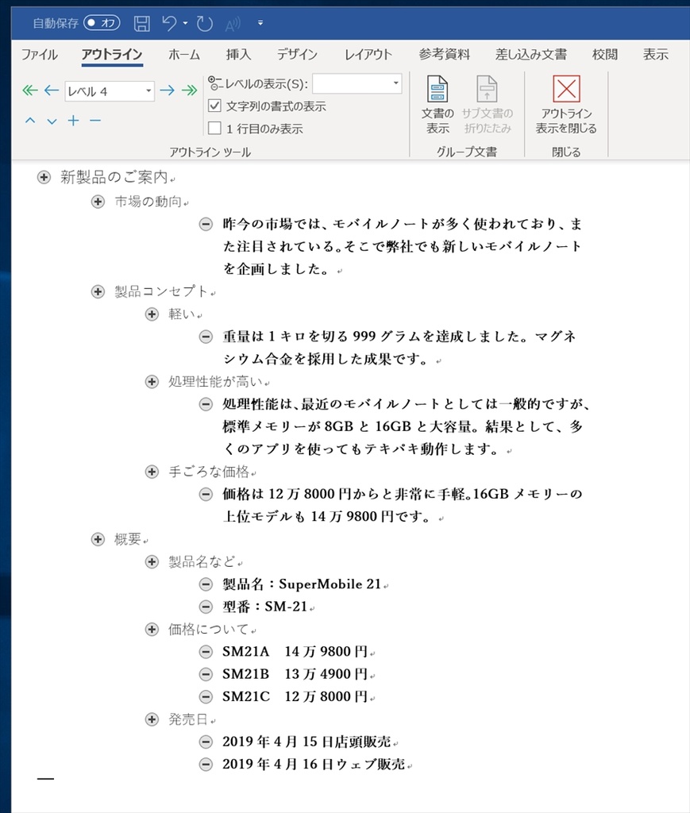Click plus marker beside 軽い heading
690x813 pixels.
point(152,314)
